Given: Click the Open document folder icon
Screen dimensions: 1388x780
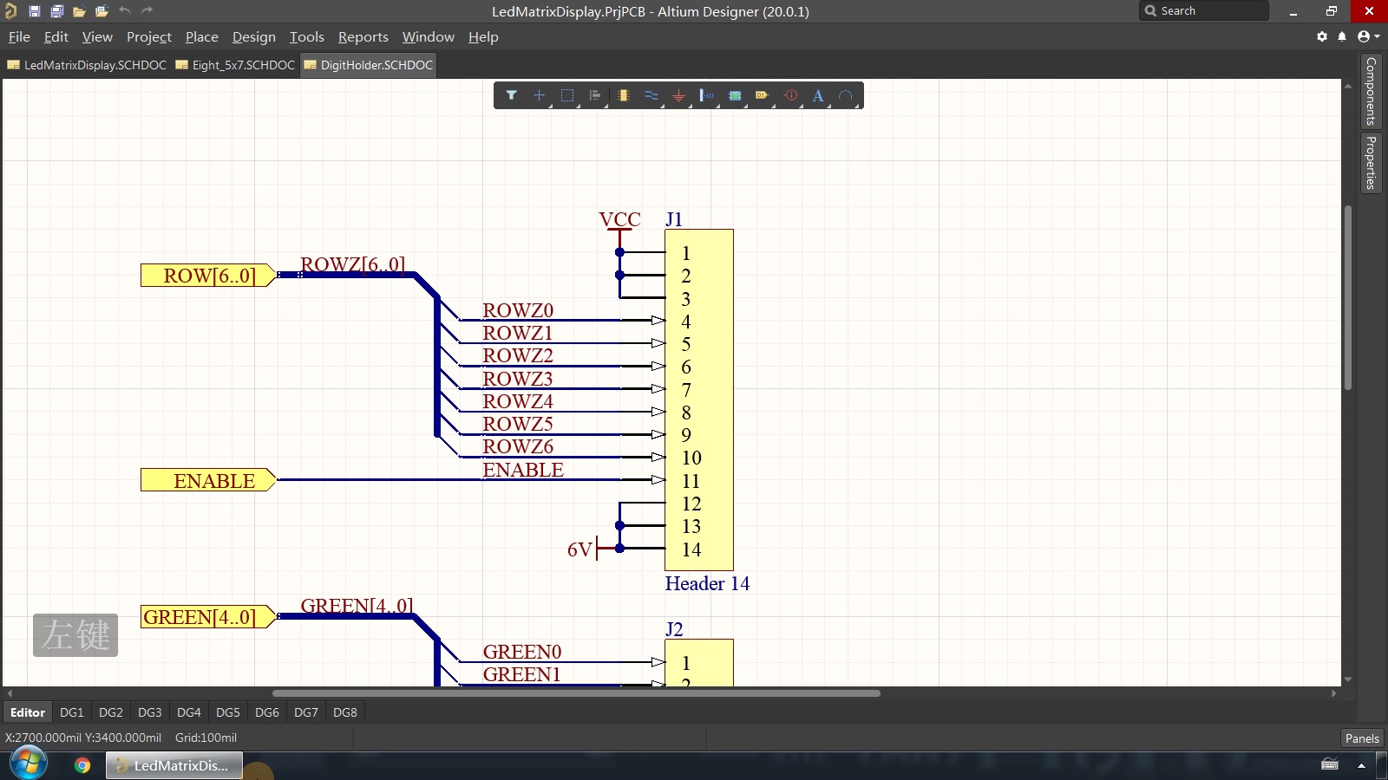Looking at the screenshot, I should (79, 11).
